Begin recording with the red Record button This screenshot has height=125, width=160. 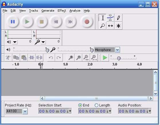[87, 22]
